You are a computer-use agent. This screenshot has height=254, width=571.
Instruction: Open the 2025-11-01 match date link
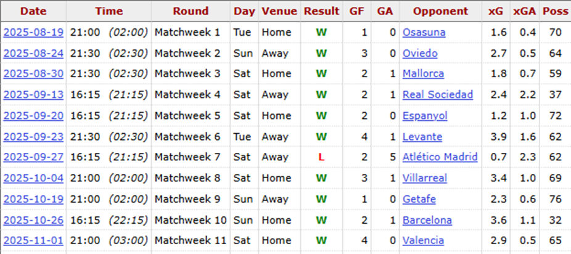click(33, 240)
